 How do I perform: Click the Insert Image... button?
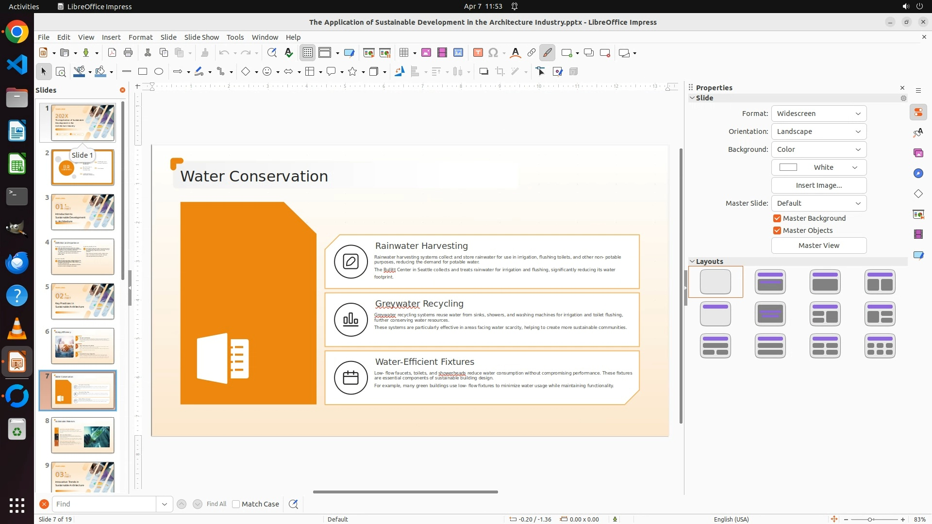(818, 185)
